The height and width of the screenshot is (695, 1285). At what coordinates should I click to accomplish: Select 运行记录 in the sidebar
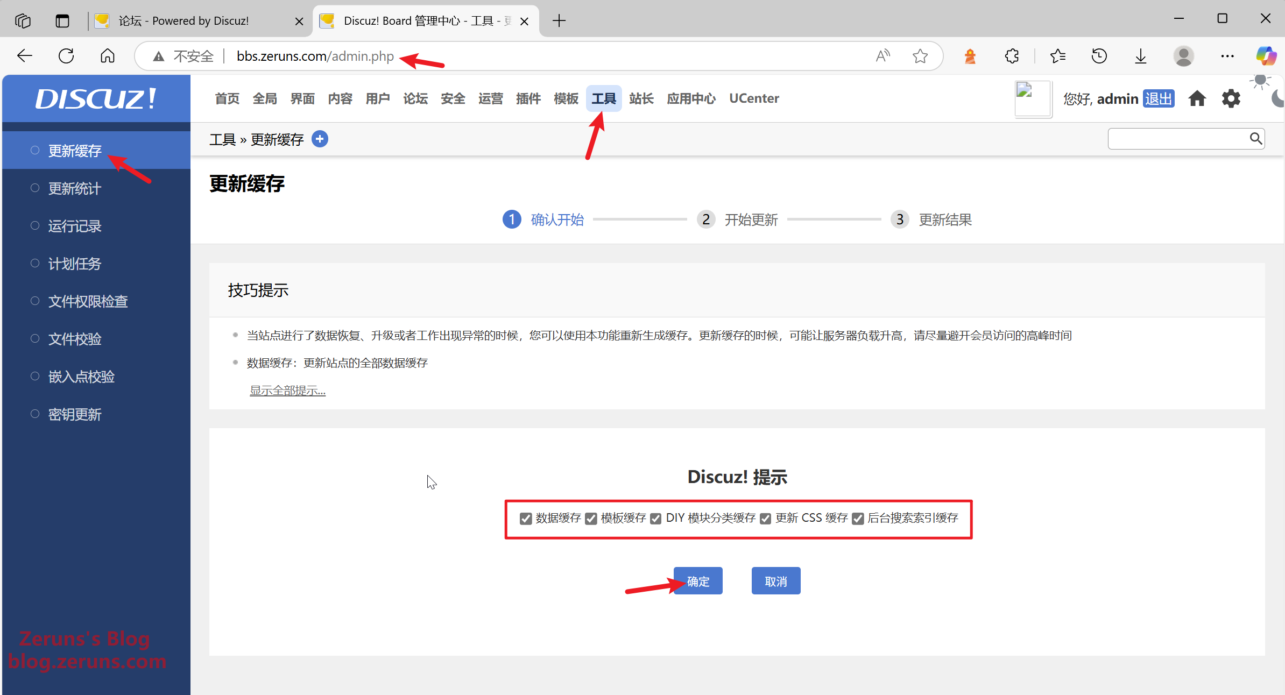[x=96, y=226]
